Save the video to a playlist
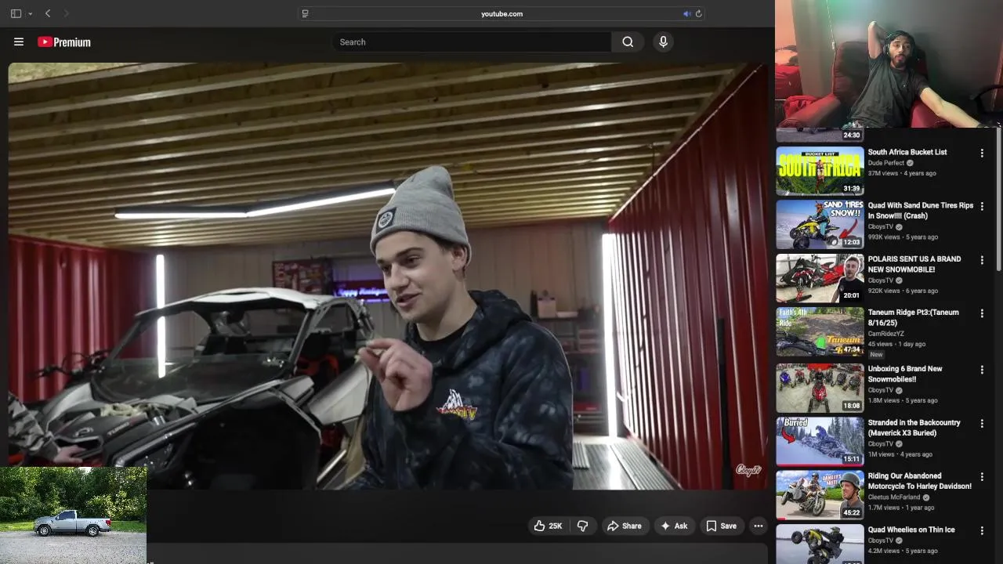 point(721,526)
